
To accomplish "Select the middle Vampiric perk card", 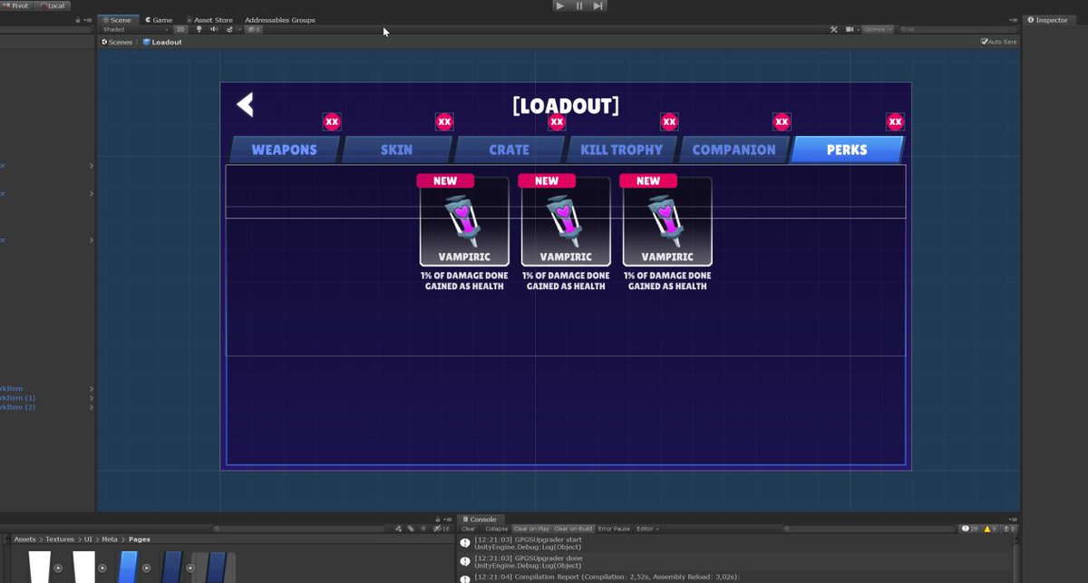I will coord(566,221).
